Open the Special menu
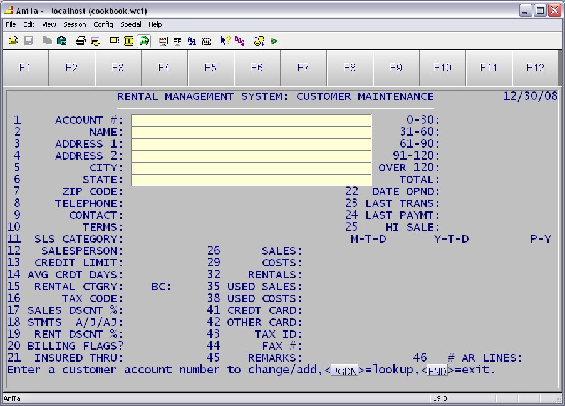Screen dimensions: 565x406 point(131,24)
